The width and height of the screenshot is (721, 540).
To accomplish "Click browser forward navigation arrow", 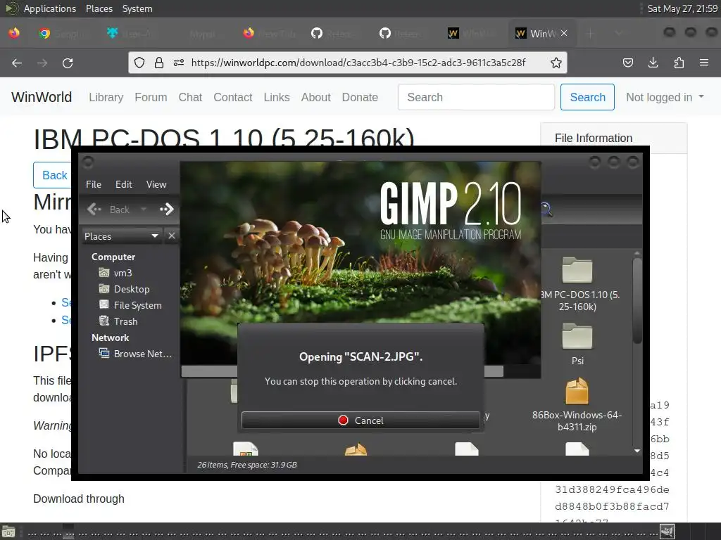I will pos(42,63).
